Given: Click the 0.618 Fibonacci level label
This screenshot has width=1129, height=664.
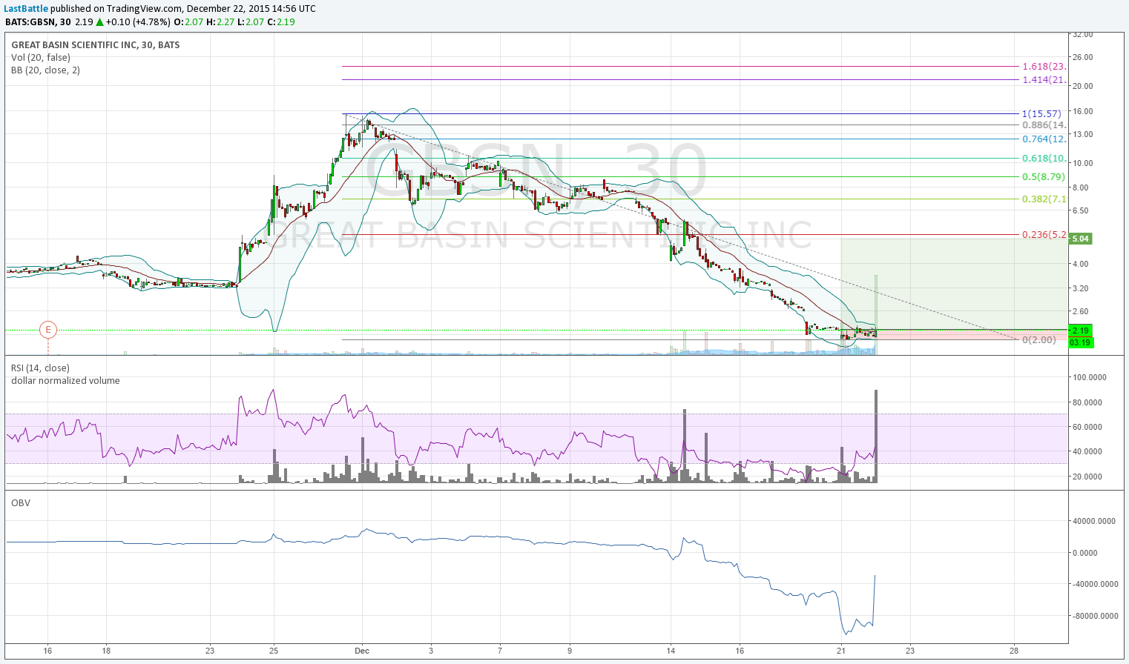Looking at the screenshot, I should (1044, 159).
